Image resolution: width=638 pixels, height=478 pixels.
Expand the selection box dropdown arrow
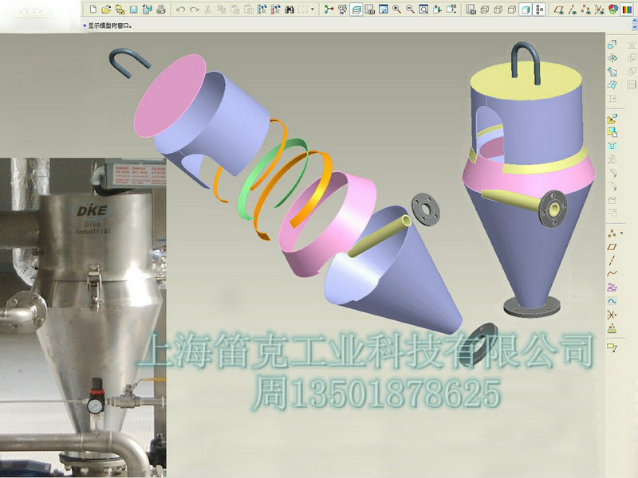point(313,10)
